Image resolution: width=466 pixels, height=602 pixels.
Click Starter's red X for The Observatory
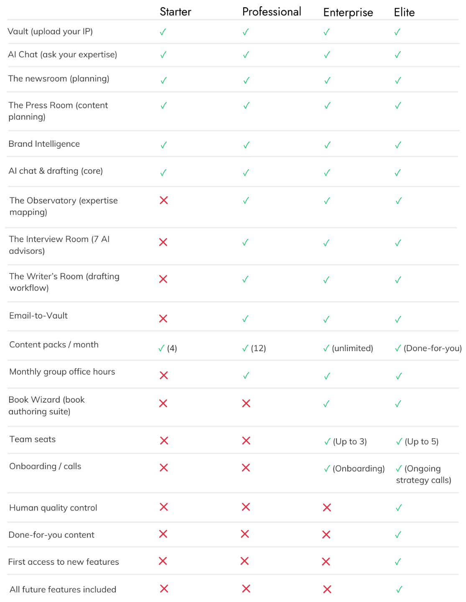click(164, 200)
